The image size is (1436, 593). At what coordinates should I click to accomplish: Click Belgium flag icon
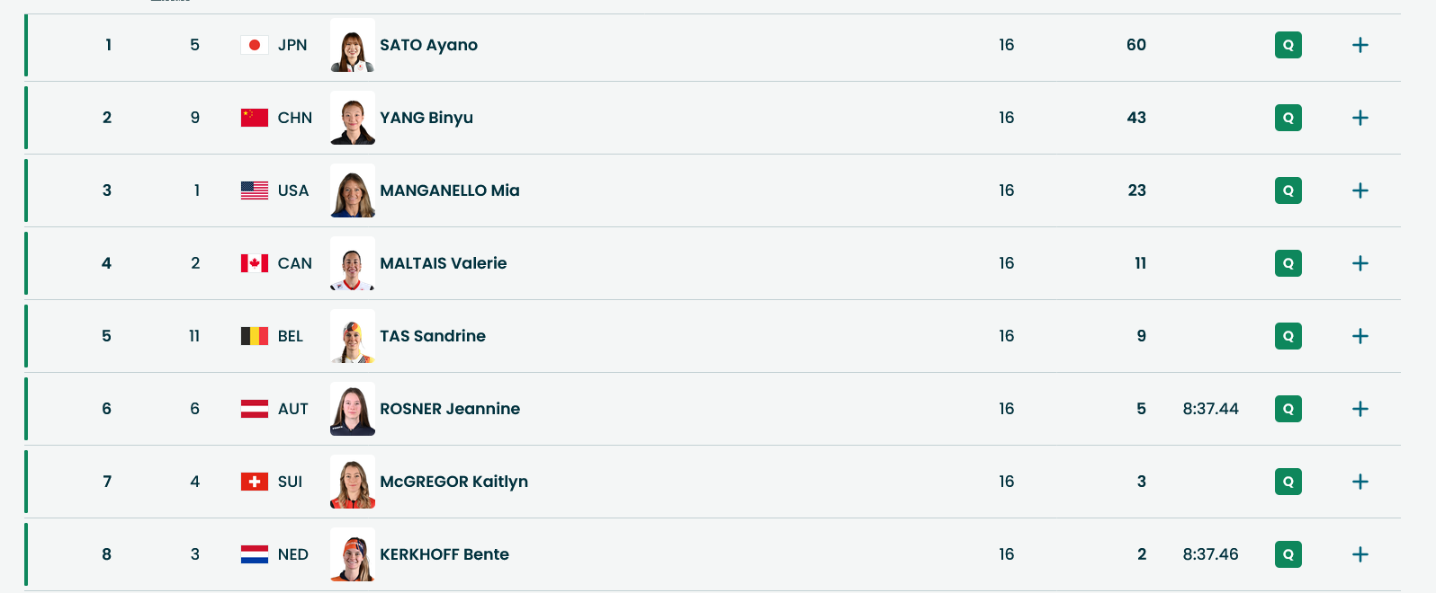coord(255,336)
